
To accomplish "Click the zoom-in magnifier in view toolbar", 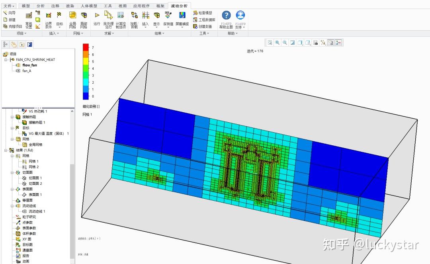I will point(277,43).
